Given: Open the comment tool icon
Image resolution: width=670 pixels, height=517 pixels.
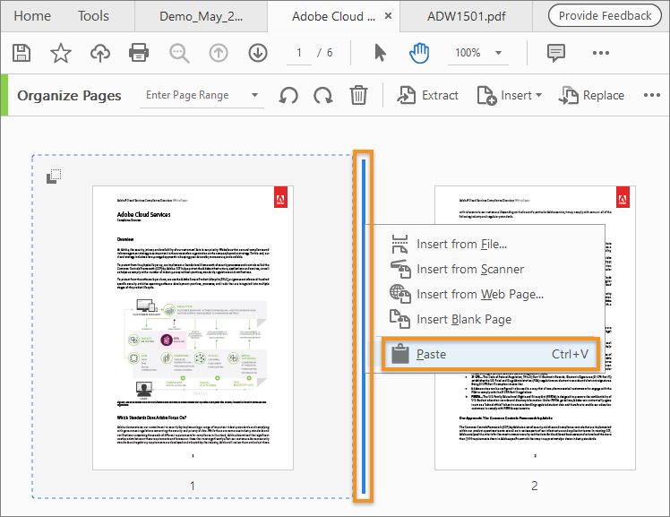Looking at the screenshot, I should tap(556, 53).
